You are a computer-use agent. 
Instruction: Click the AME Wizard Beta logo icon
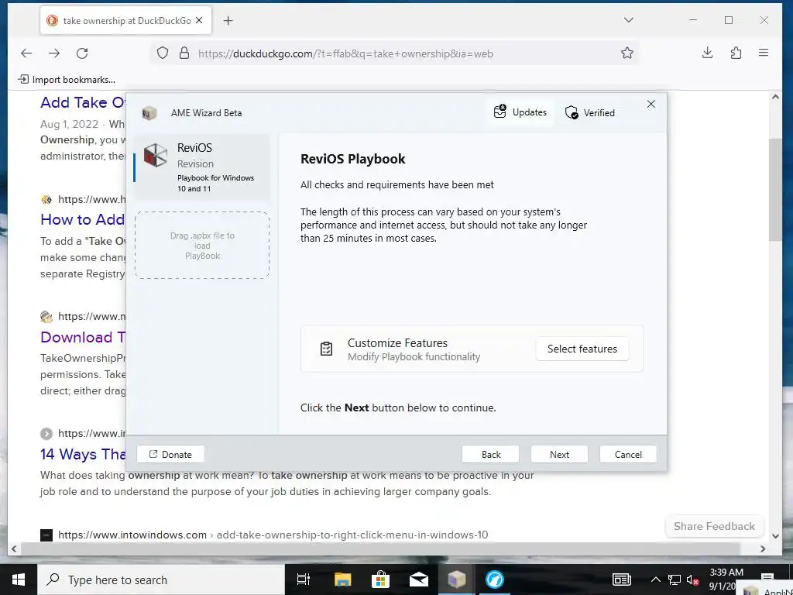click(x=149, y=113)
